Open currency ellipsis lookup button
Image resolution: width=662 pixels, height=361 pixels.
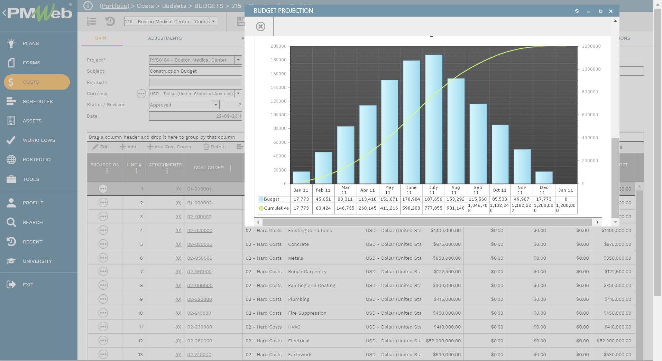coord(141,94)
